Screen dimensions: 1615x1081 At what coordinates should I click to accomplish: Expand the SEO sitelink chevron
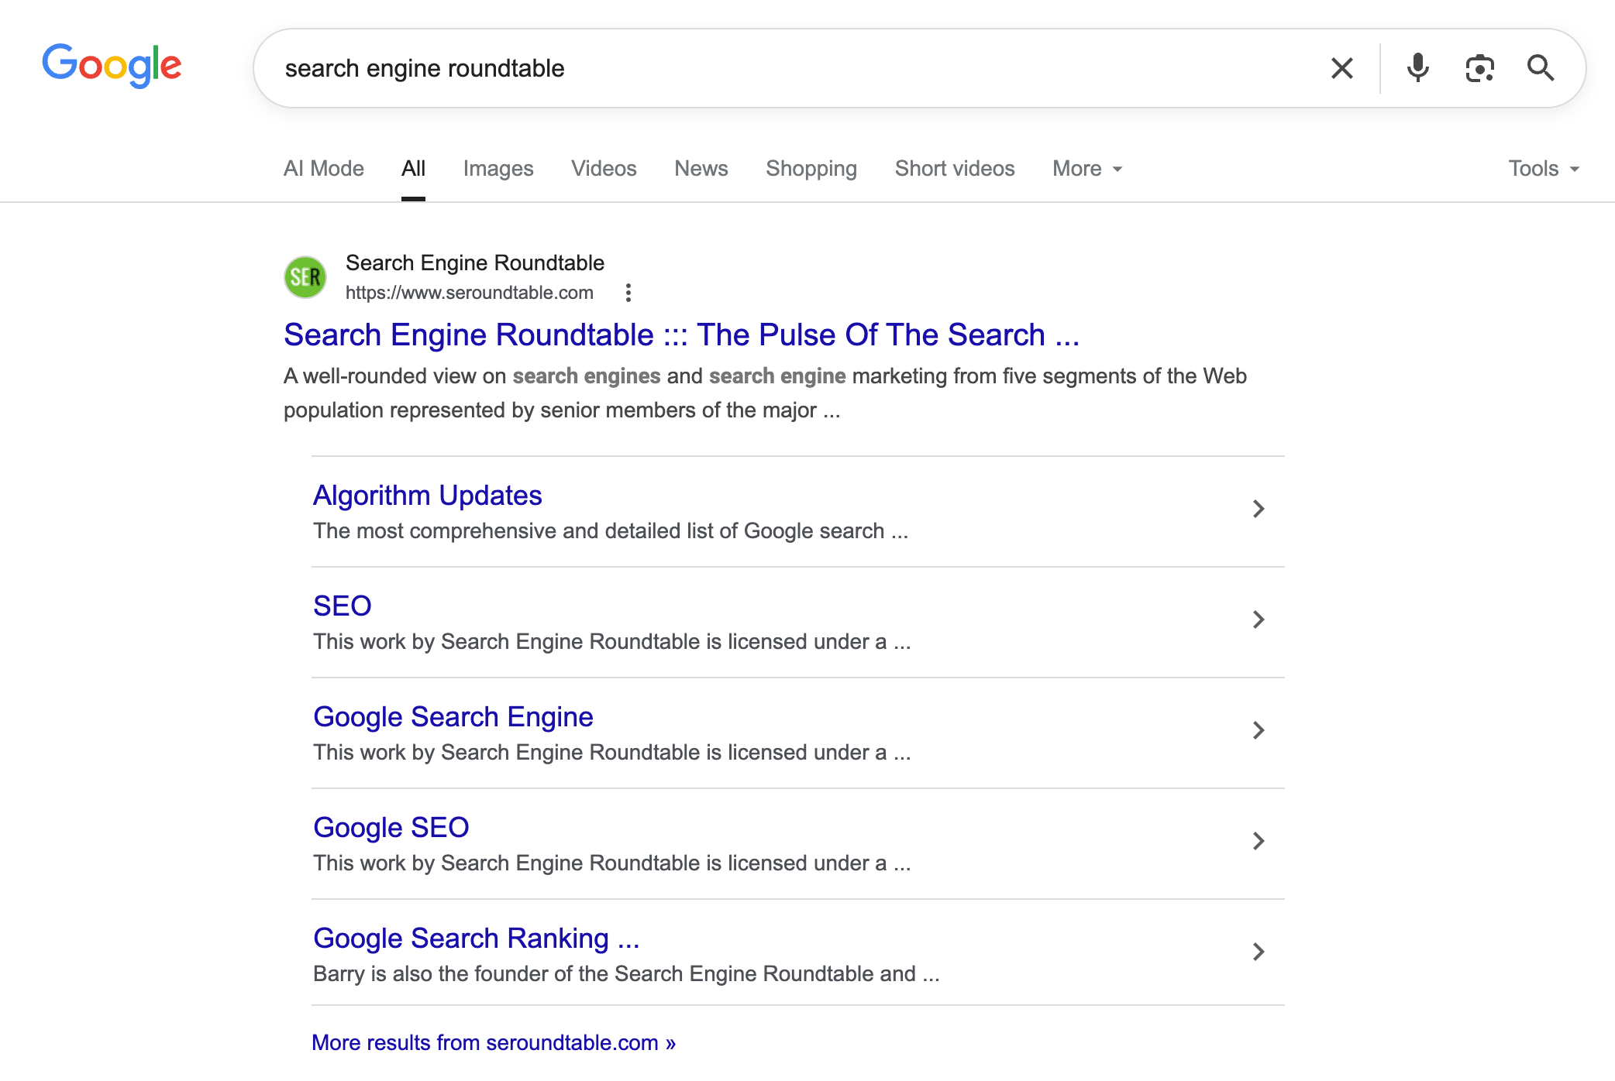click(1258, 619)
